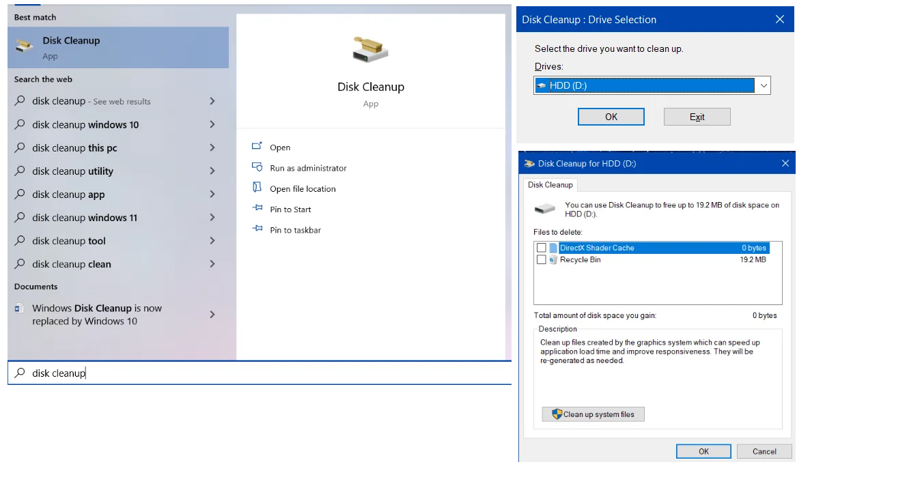
Task: Click the DirectX Shader Cache file icon
Action: coord(553,248)
